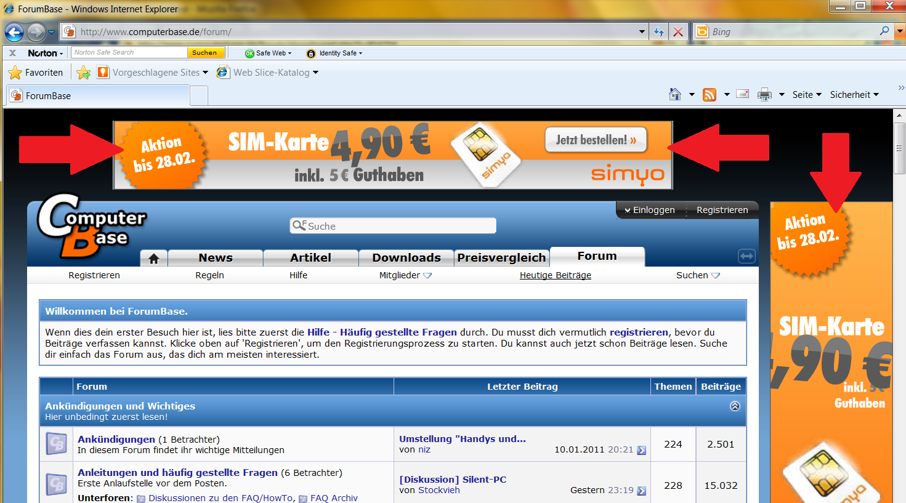Viewport: 906px width, 503px height.
Task: Click Regeln in the forum sub-navigation
Action: click(209, 275)
